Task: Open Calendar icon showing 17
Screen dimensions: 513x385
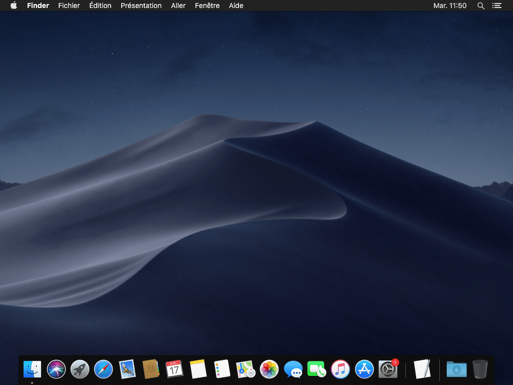Action: [x=174, y=369]
